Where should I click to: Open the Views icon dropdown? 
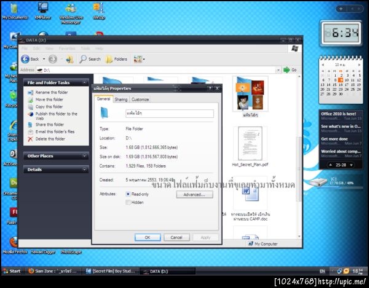[x=139, y=59]
